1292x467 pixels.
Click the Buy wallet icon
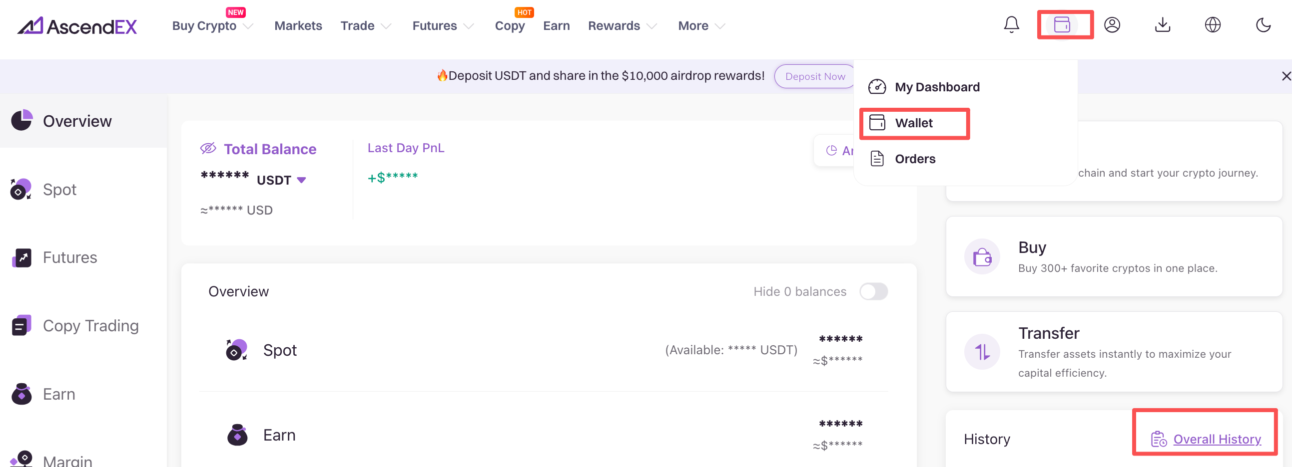pyautogui.click(x=982, y=257)
